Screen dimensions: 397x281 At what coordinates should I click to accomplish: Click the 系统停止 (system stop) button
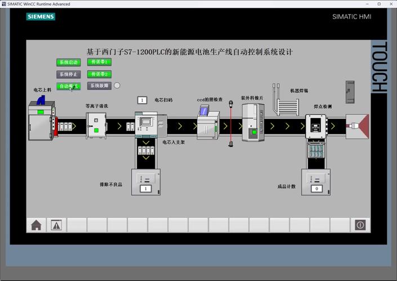69,74
